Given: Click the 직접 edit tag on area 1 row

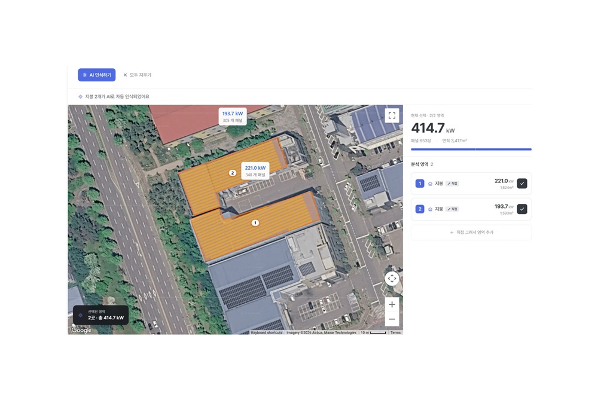Looking at the screenshot, I should coord(452,184).
